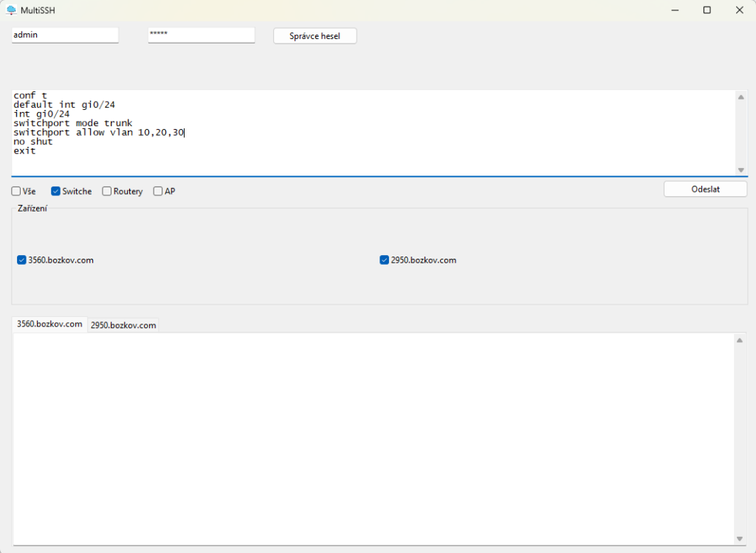The image size is (756, 553).
Task: Click the 'default int gi0/24' command line
Action: 64,105
